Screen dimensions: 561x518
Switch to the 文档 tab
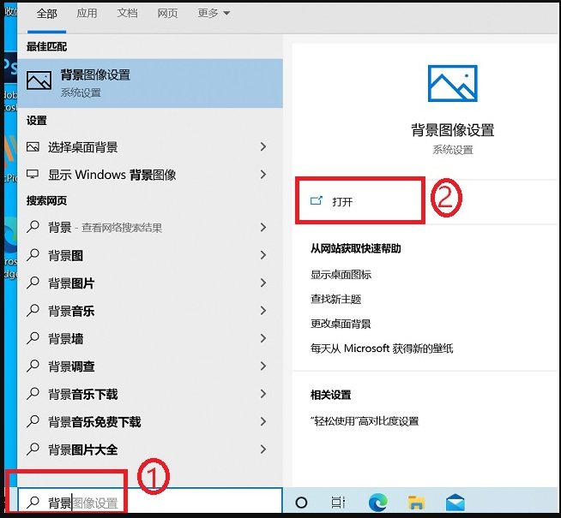point(127,13)
